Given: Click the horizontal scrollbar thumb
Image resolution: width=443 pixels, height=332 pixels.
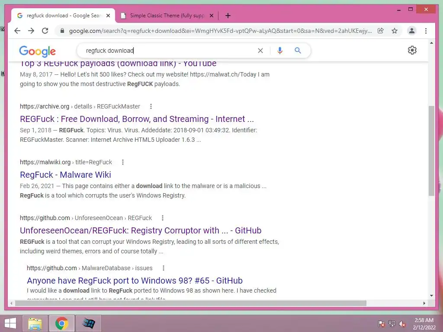Looking at the screenshot, I should [191, 303].
